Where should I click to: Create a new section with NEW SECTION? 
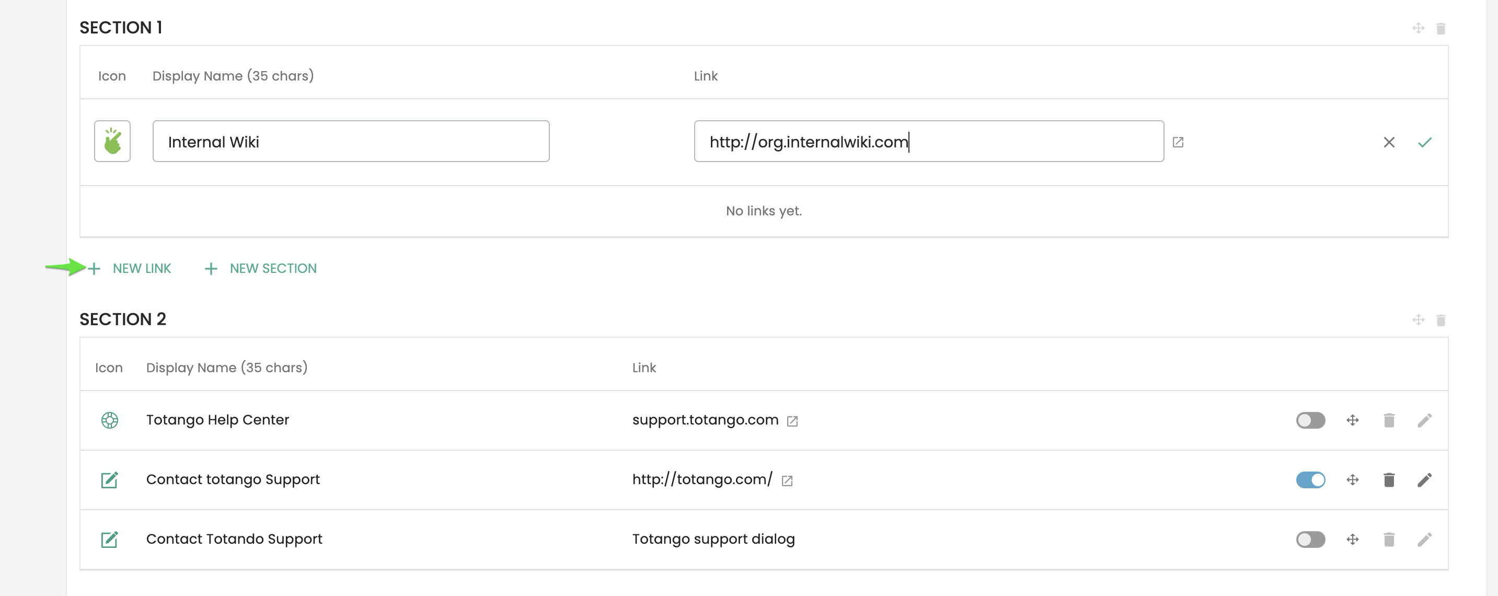[260, 268]
